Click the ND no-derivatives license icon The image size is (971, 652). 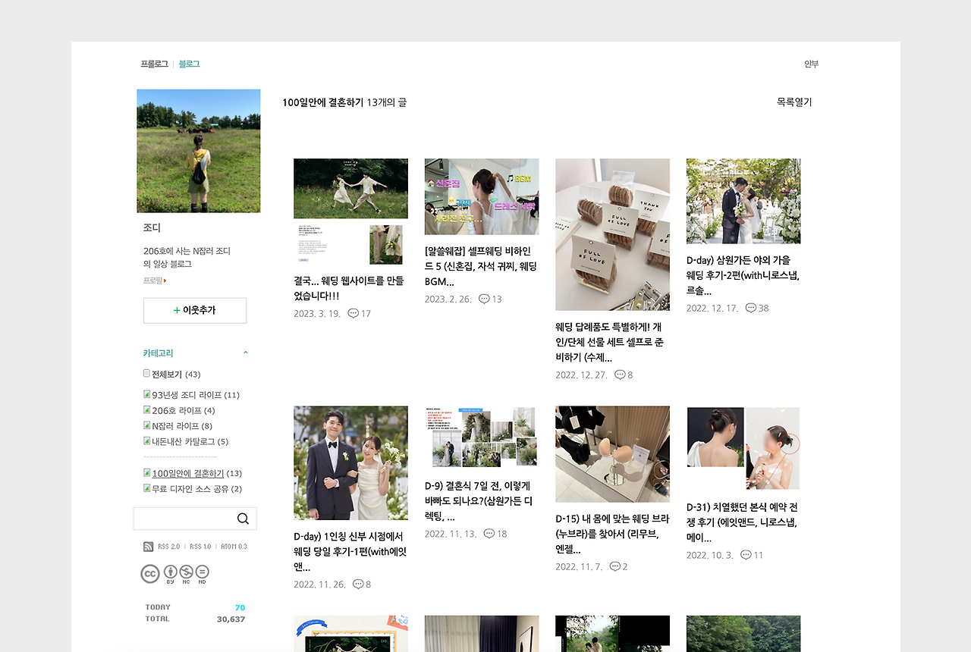pos(203,574)
